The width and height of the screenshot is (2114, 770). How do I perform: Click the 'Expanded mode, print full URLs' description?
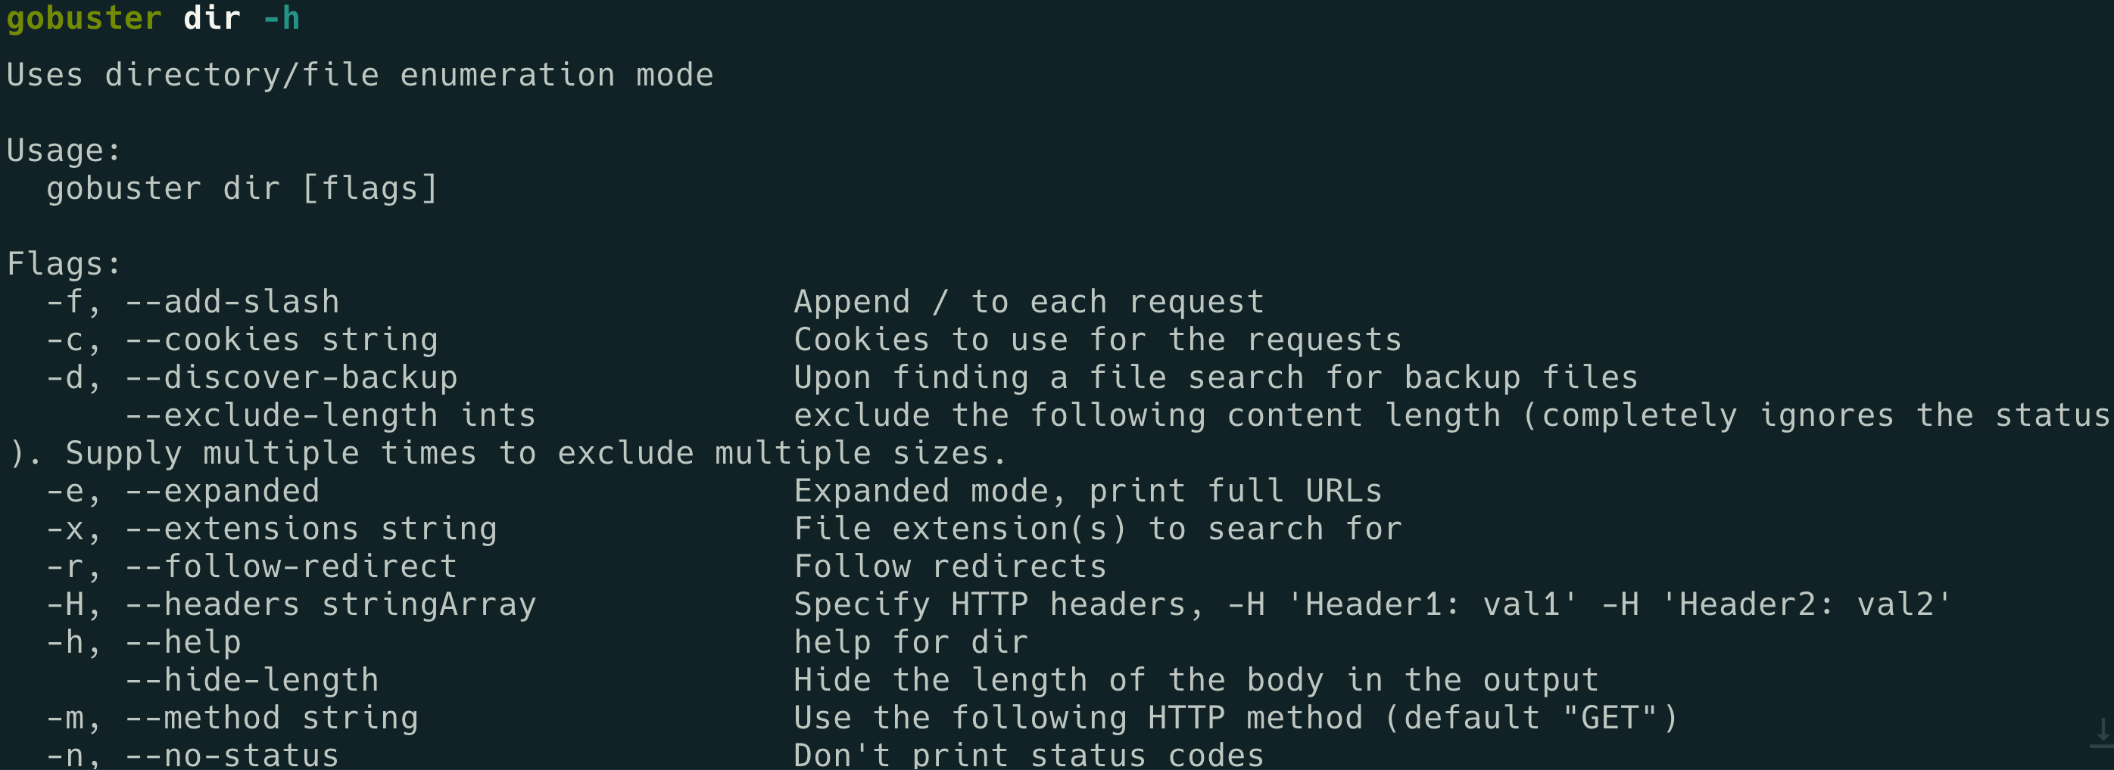[1087, 491]
